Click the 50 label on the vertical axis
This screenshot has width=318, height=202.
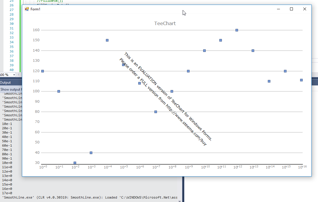point(37,142)
